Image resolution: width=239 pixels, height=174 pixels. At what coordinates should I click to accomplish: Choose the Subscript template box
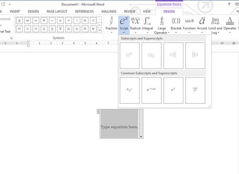152,56
